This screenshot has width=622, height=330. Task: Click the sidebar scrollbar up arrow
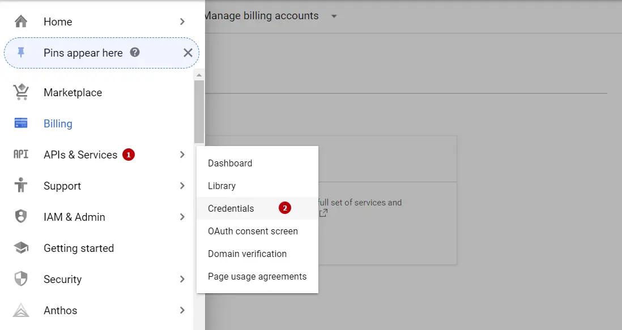click(x=199, y=75)
